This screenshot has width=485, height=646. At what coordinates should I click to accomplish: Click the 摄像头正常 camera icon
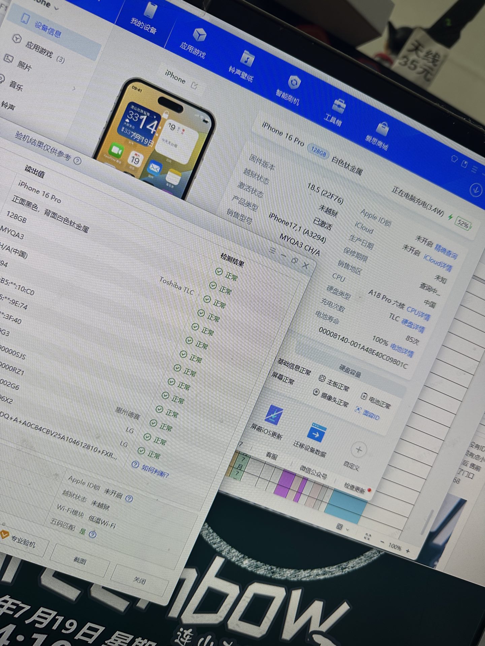coord(316,392)
